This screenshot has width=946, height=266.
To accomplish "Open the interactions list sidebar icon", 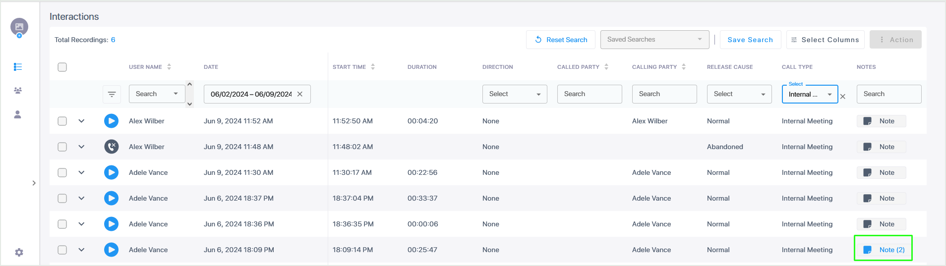I will 18,67.
